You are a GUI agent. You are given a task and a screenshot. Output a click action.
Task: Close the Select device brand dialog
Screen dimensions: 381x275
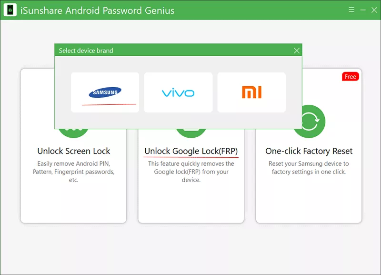coord(297,51)
